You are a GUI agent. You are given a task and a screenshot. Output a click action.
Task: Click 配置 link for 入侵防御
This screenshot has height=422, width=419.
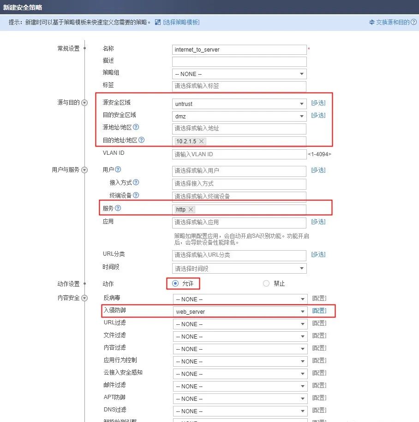(x=319, y=311)
